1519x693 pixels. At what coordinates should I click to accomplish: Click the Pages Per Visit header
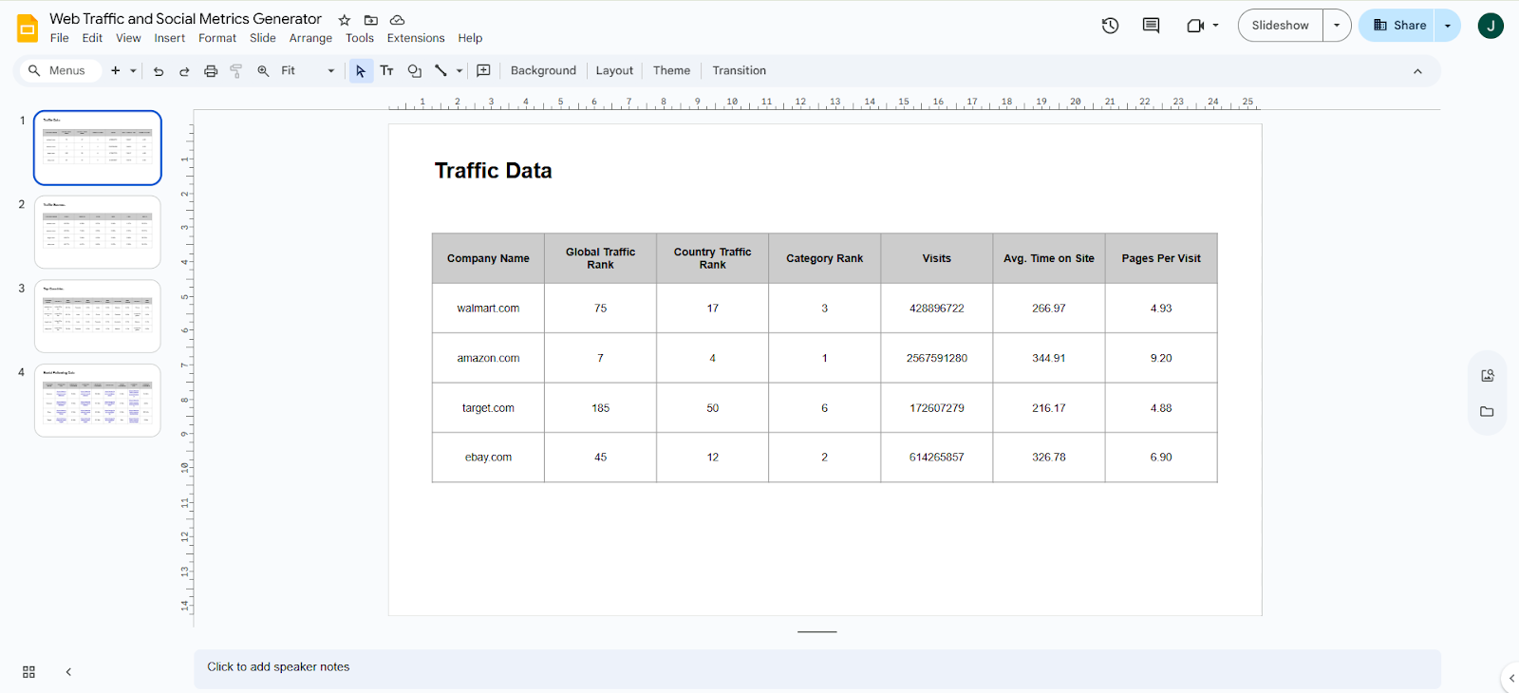[x=1161, y=258]
